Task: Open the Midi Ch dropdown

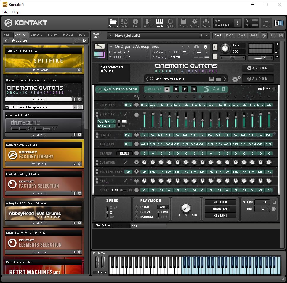Action: pos(147,57)
